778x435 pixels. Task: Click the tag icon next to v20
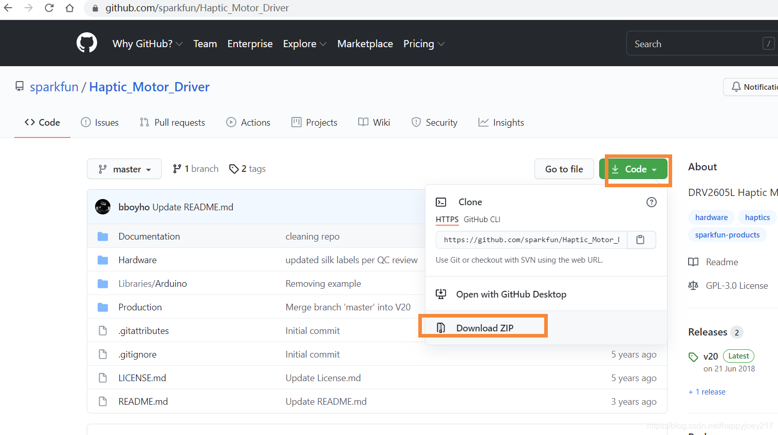click(x=693, y=357)
